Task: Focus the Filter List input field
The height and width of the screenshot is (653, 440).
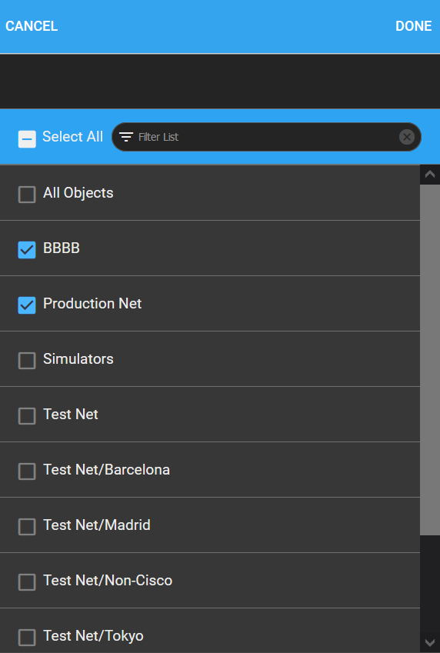Action: 267,137
